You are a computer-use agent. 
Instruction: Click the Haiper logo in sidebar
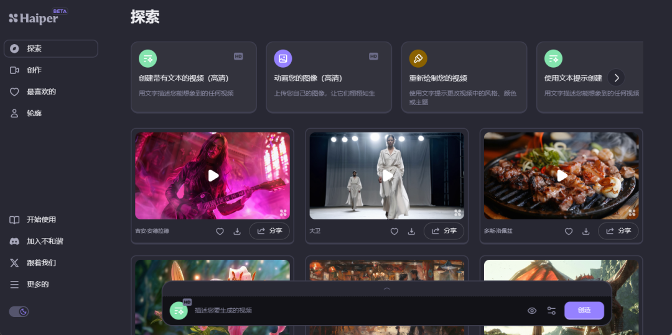[x=34, y=17]
